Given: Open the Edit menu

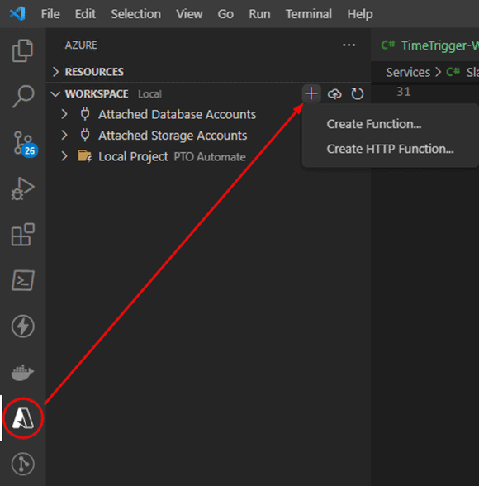Looking at the screenshot, I should coord(85,14).
